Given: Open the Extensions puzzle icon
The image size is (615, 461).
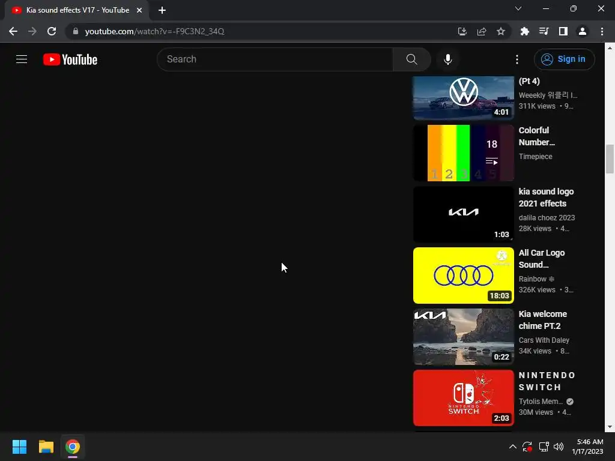Looking at the screenshot, I should pyautogui.click(x=524, y=31).
